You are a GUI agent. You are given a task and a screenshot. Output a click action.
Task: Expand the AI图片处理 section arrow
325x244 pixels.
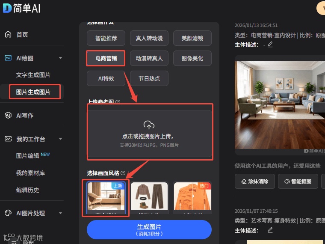61,213
